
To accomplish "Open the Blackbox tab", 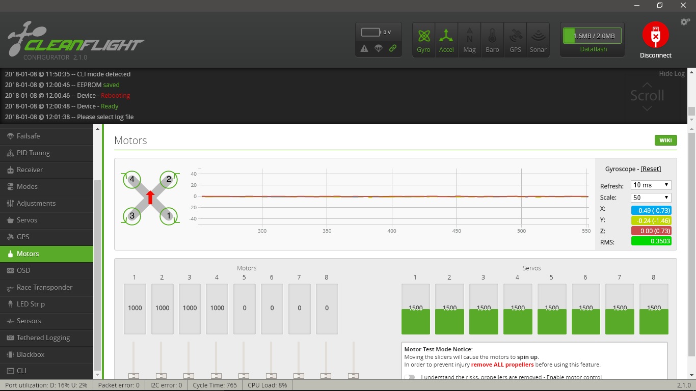I will [47, 354].
